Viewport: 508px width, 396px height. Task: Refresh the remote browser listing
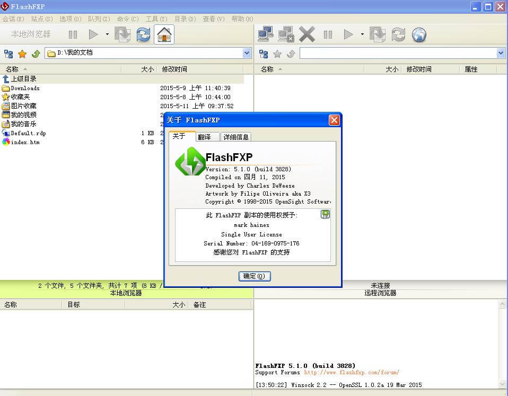[398, 34]
